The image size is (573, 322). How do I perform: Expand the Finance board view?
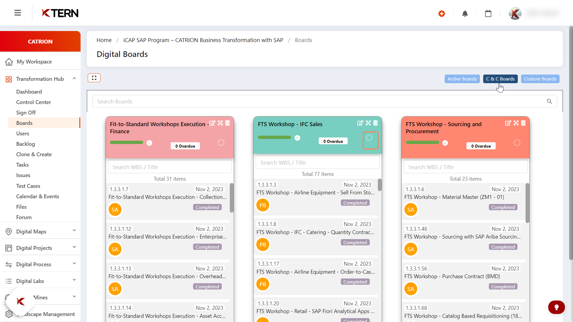click(220, 123)
